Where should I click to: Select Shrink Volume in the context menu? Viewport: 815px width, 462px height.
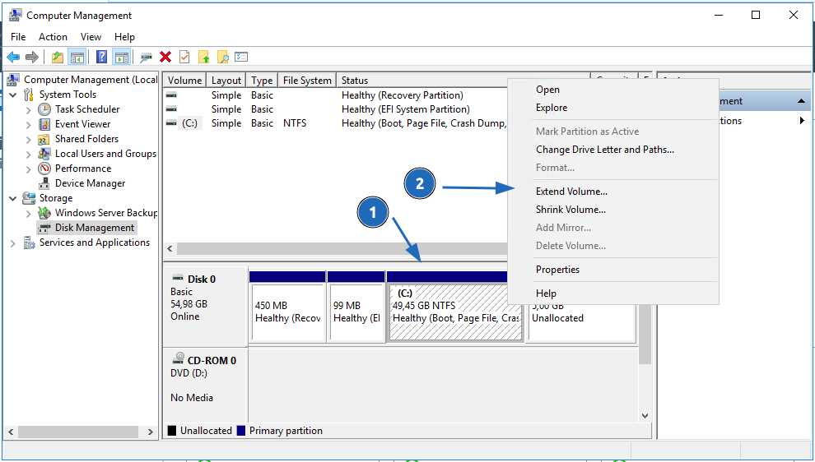(570, 210)
